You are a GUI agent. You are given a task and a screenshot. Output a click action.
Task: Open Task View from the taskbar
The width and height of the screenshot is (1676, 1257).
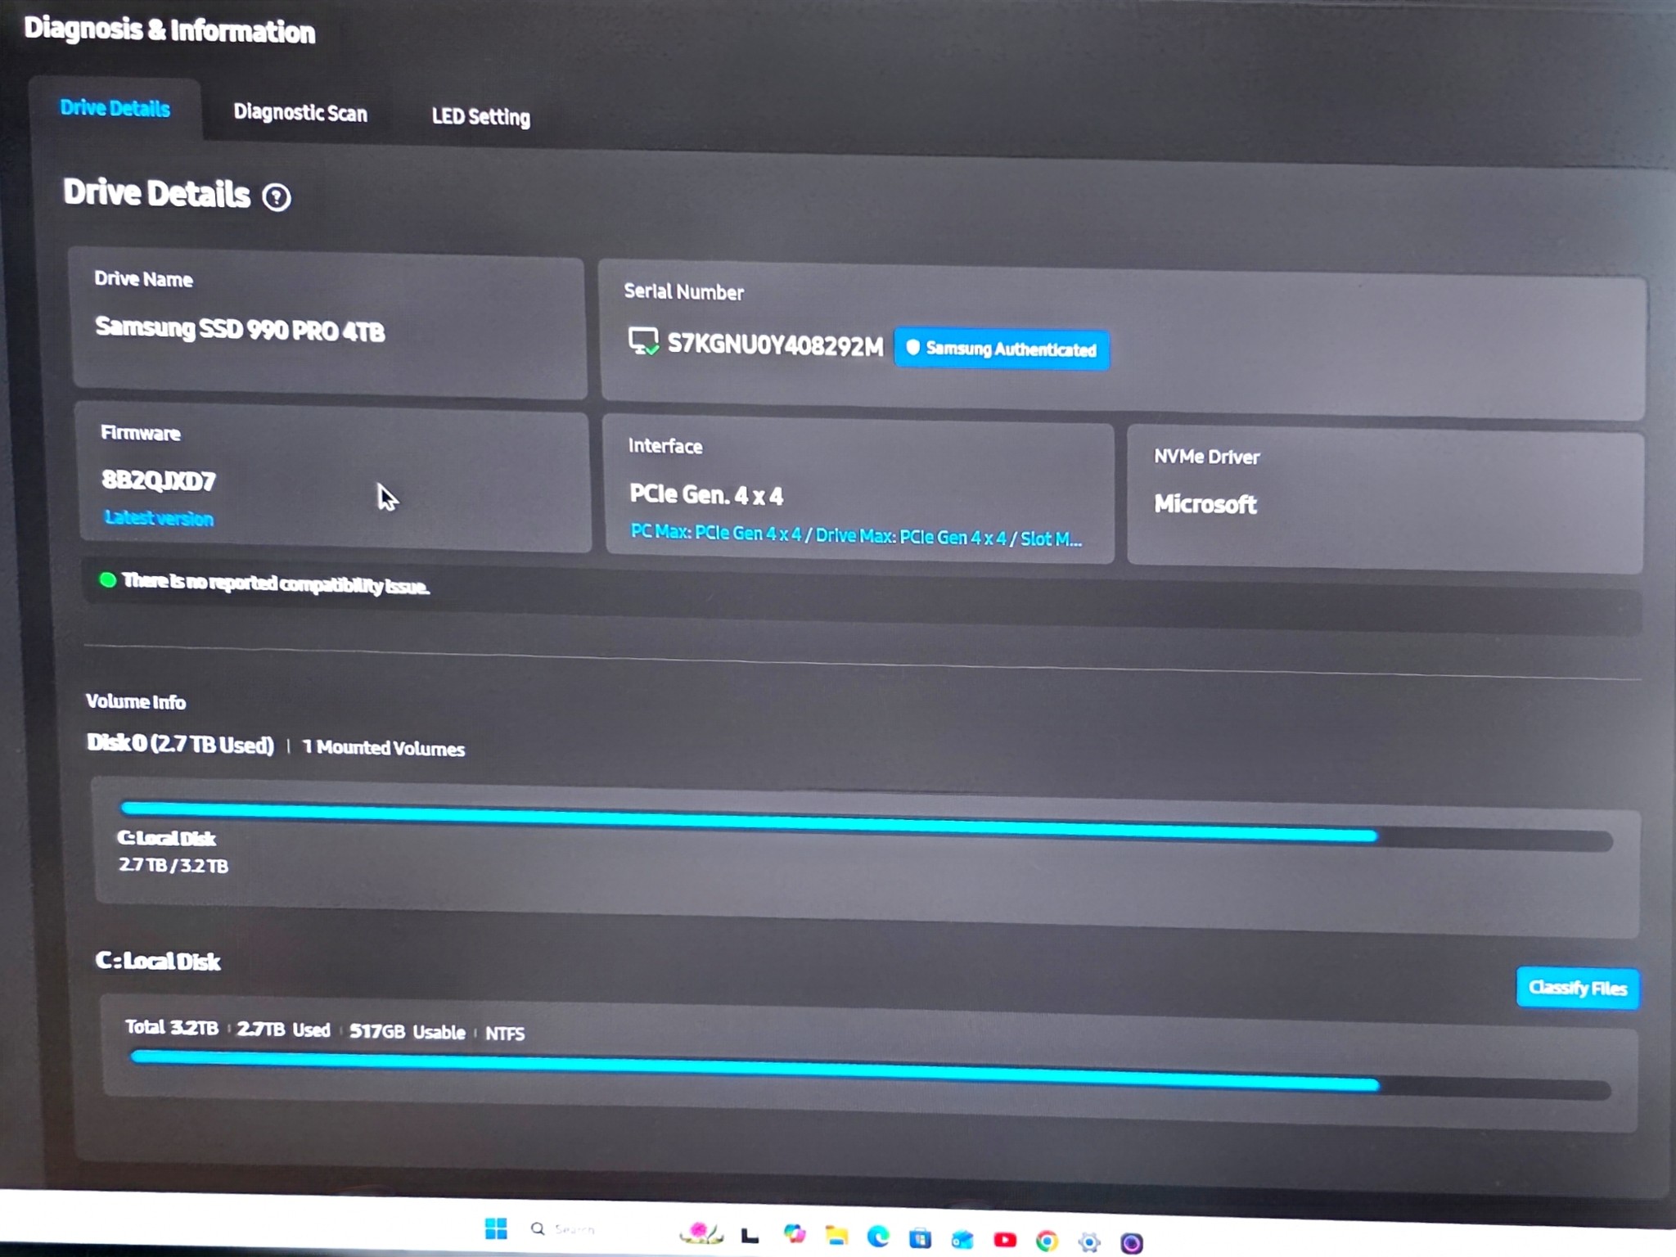[x=750, y=1235]
